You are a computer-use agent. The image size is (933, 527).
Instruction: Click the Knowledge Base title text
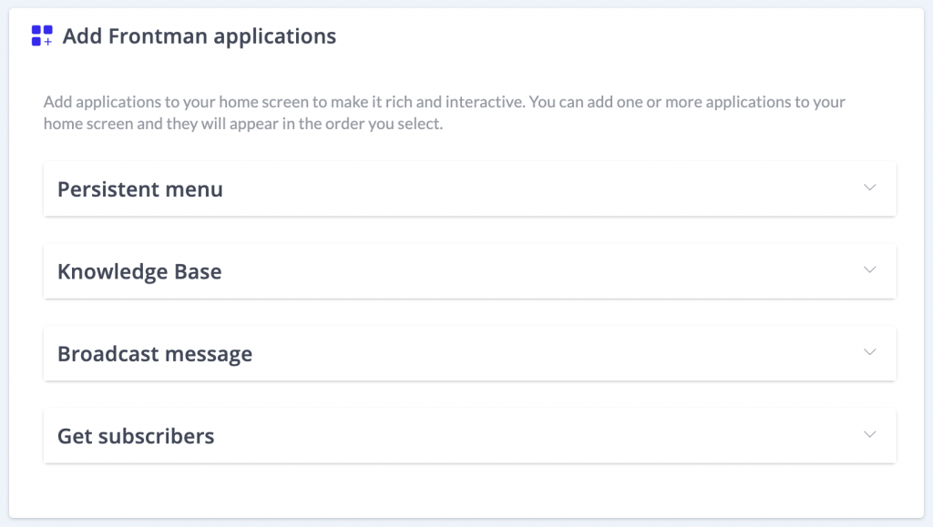(139, 271)
